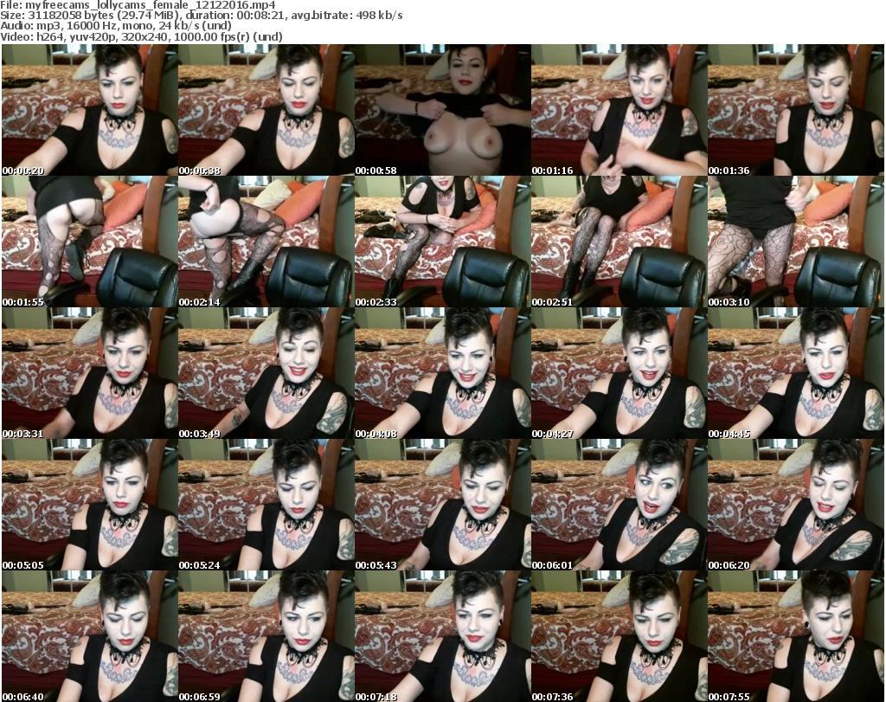The width and height of the screenshot is (886, 702).
Task: Open the frame at 00:01:55
Action: 90,242
